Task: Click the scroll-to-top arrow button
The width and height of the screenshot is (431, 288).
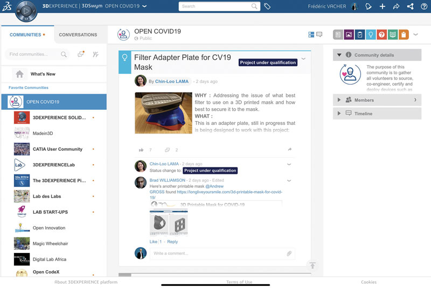Action: (312, 265)
